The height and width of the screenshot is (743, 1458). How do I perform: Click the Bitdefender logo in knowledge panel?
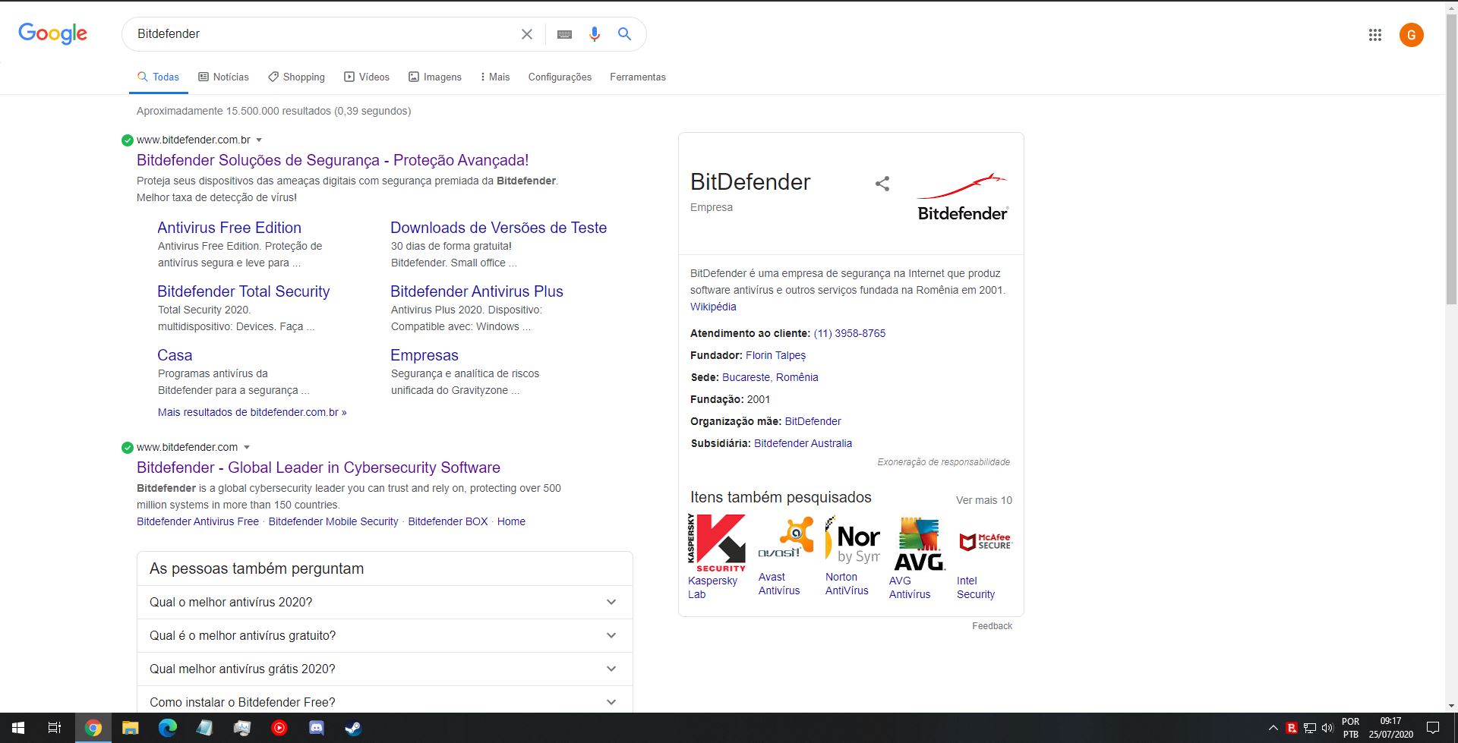tap(962, 197)
